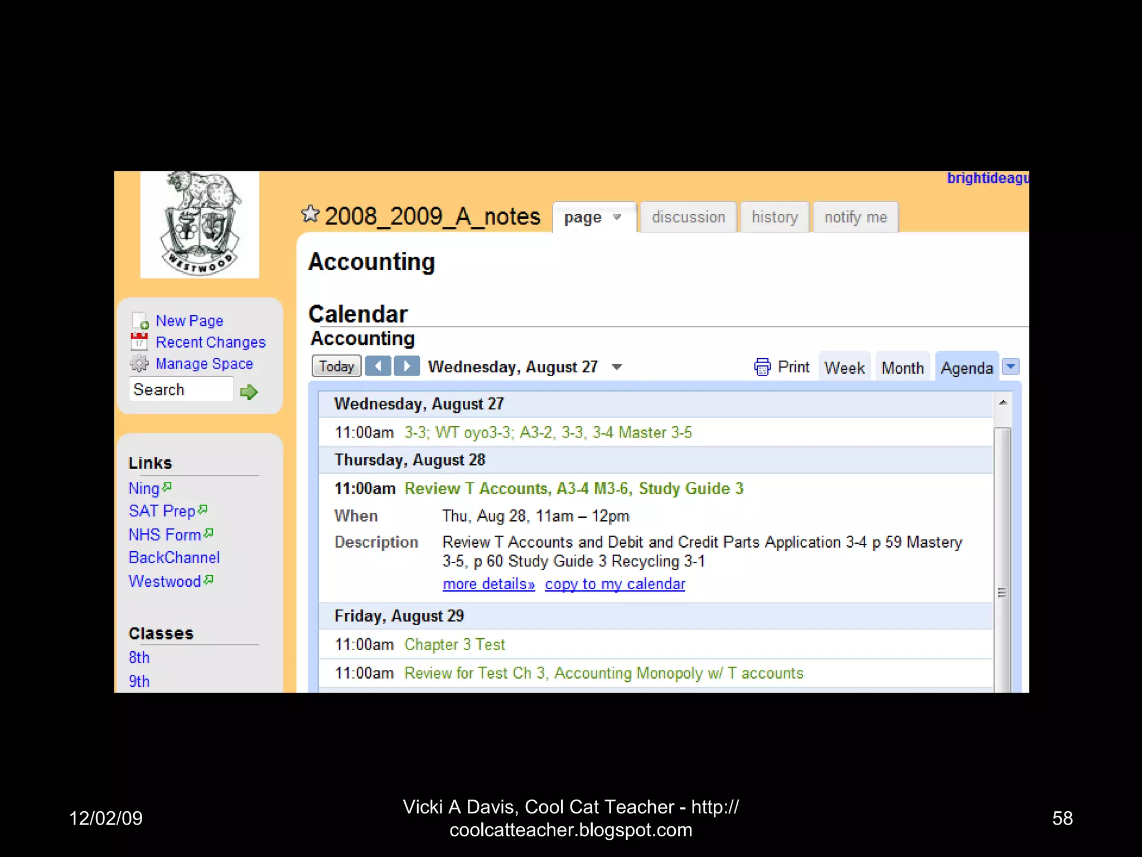Expand the date picker arrow beside August 27
Screen dimensions: 1142x857
pyautogui.click(x=617, y=367)
